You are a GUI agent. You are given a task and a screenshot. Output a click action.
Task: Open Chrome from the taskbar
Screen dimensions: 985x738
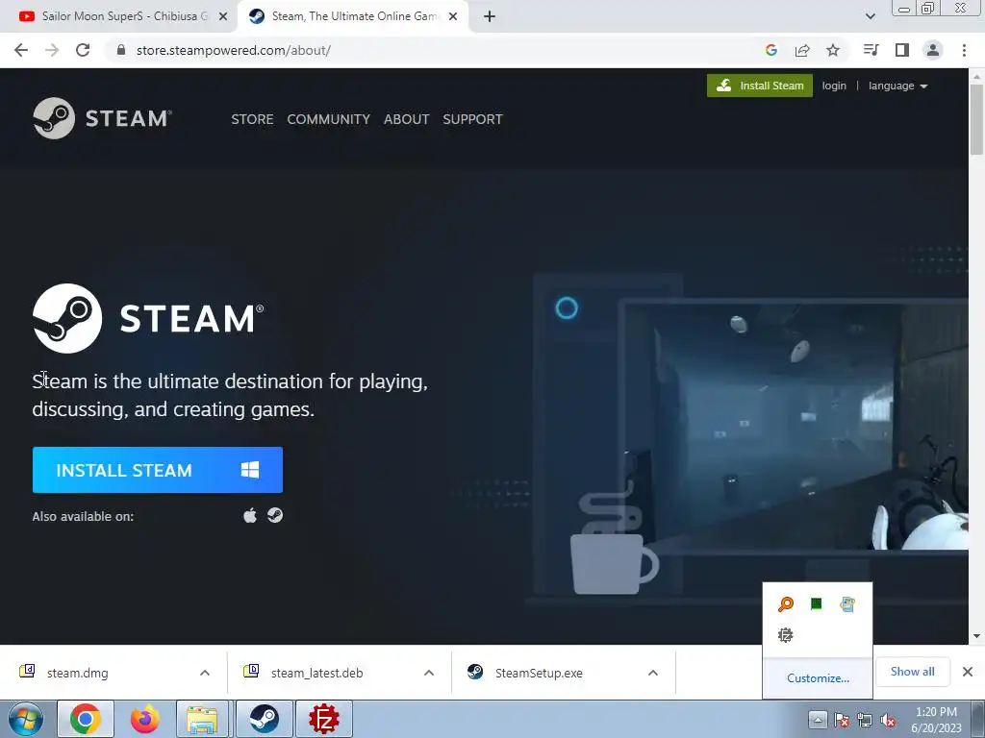(86, 719)
